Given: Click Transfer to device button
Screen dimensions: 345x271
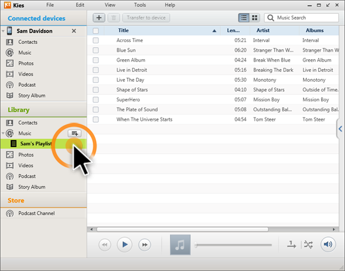Looking at the screenshot, I should 146,18.
